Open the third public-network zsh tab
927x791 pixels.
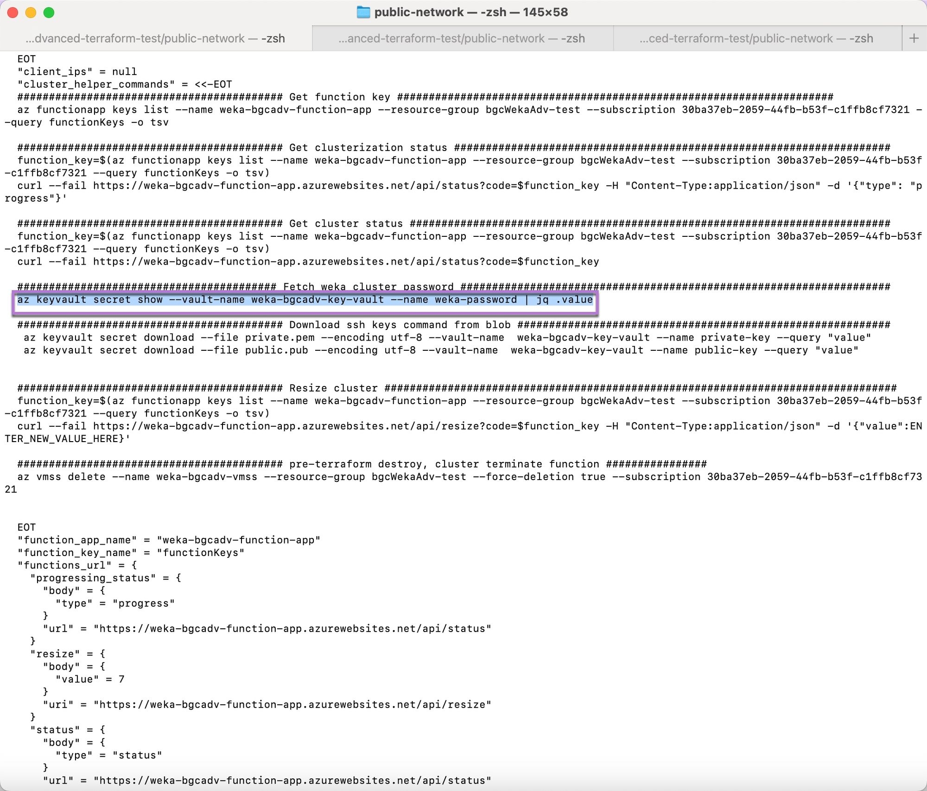point(756,38)
